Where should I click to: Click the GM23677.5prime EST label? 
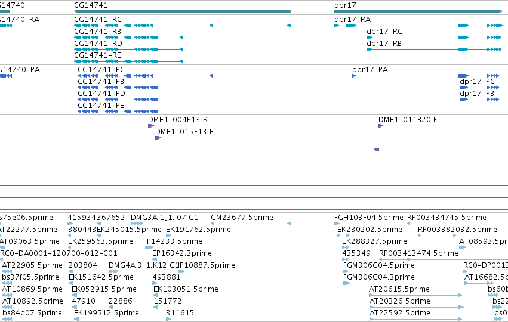pyautogui.click(x=242, y=218)
